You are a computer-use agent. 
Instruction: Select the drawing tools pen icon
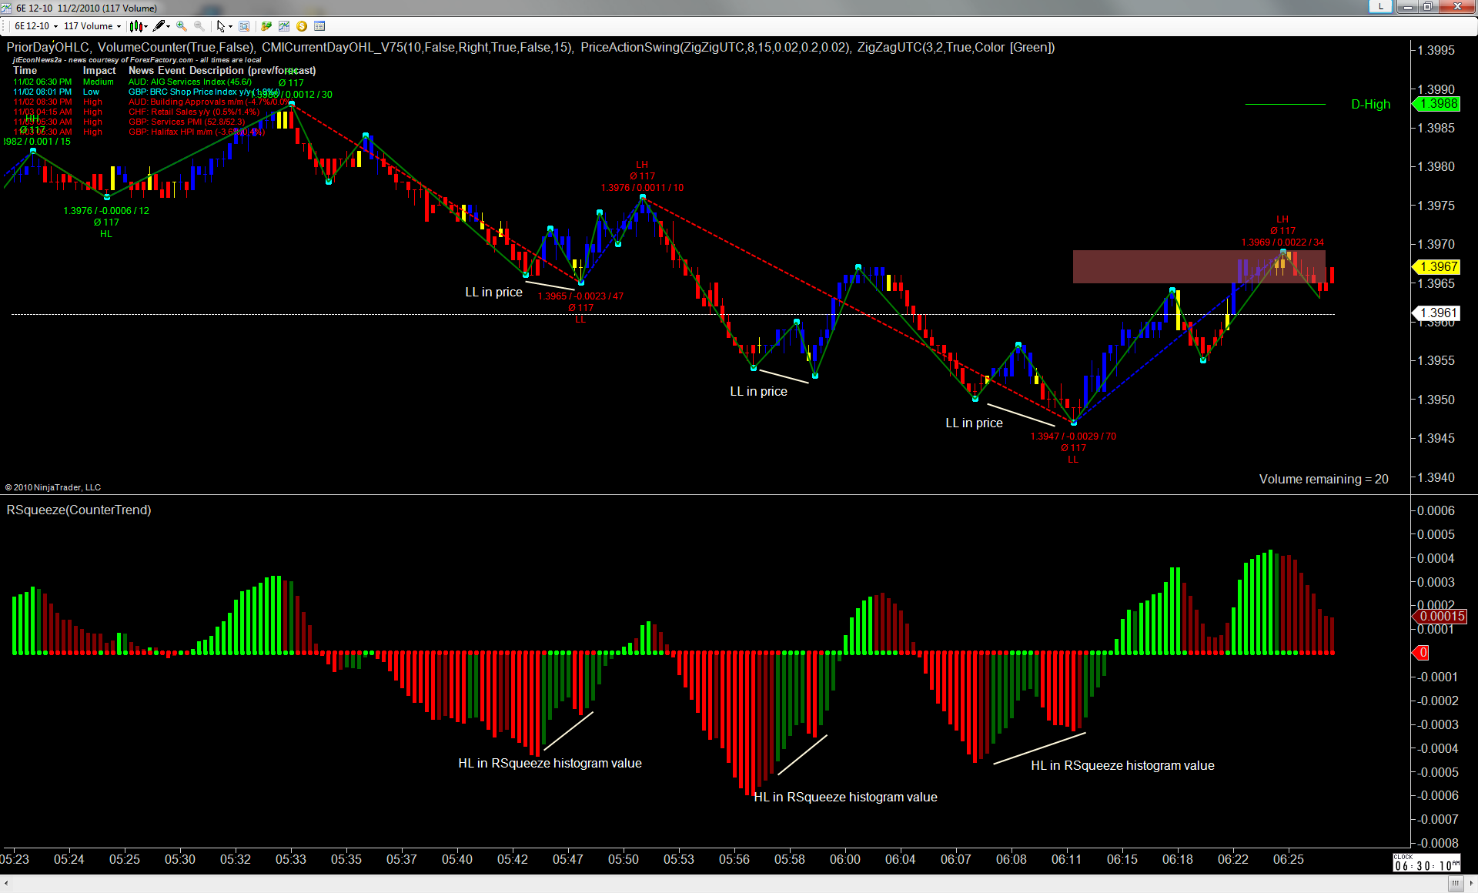[159, 26]
